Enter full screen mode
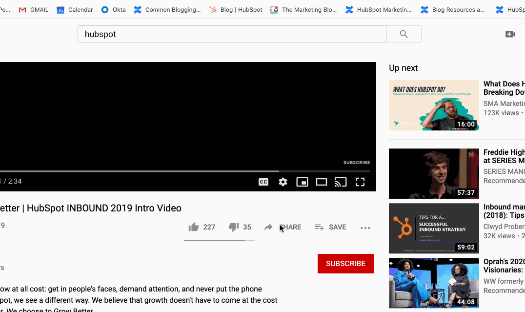The height and width of the screenshot is (312, 525). [x=360, y=182]
